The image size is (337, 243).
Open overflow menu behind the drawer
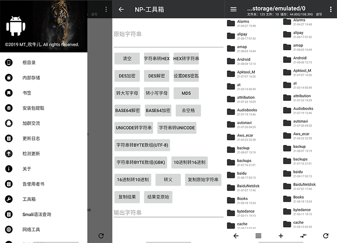tap(106, 9)
